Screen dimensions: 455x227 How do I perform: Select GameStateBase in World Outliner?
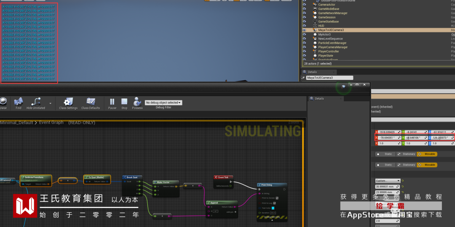pyautogui.click(x=328, y=21)
